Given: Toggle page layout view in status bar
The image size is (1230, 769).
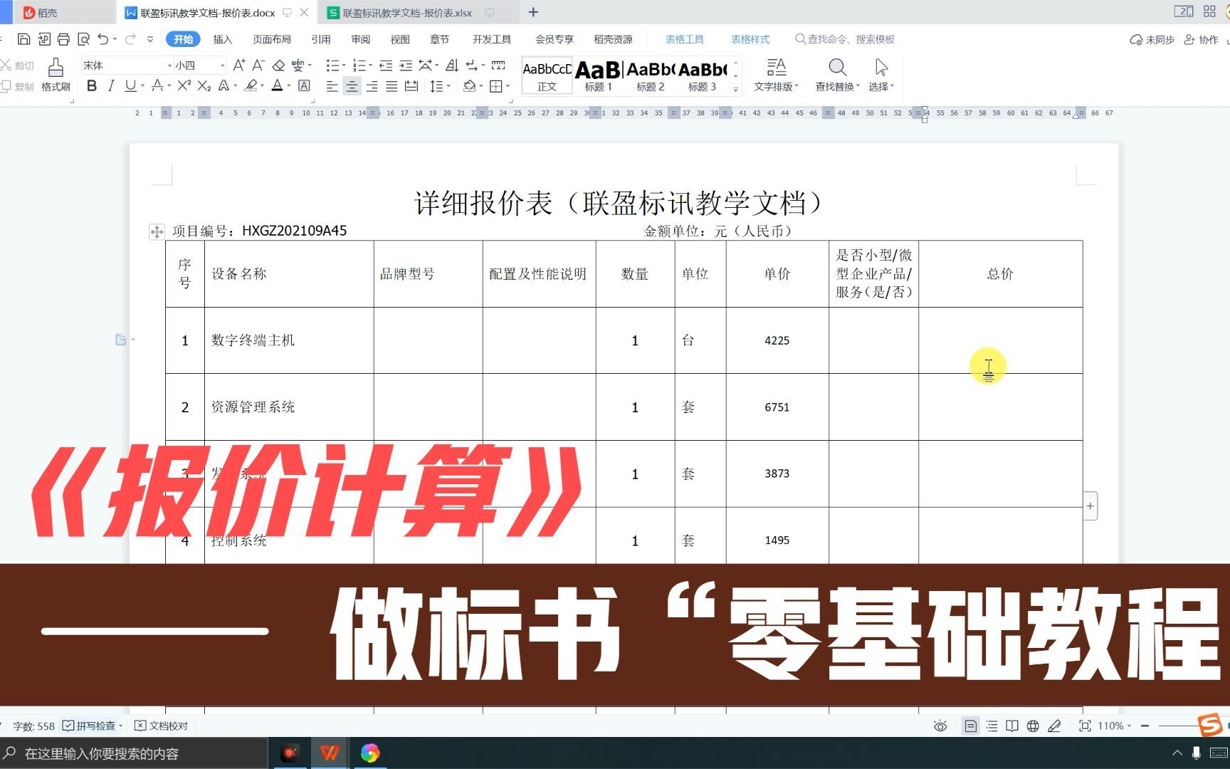Looking at the screenshot, I should 970,726.
